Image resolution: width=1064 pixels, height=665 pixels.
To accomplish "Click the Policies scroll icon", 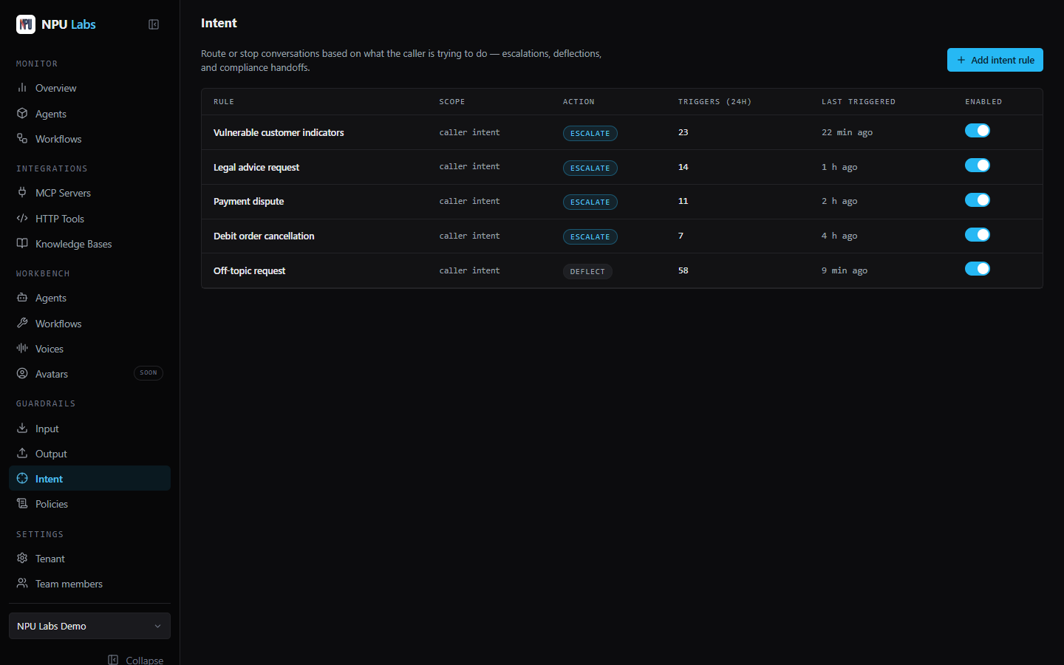I will tap(22, 503).
